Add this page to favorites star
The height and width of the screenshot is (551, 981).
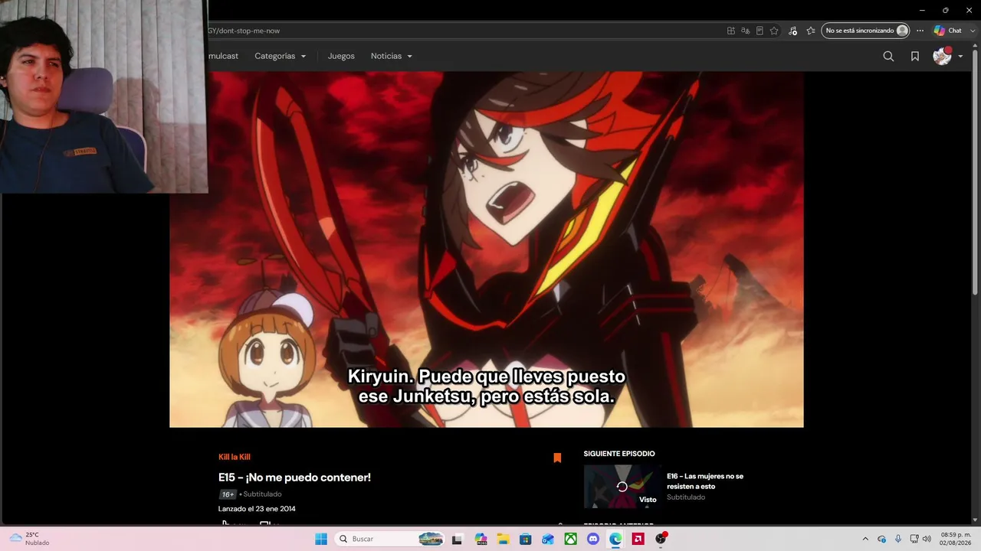774,31
